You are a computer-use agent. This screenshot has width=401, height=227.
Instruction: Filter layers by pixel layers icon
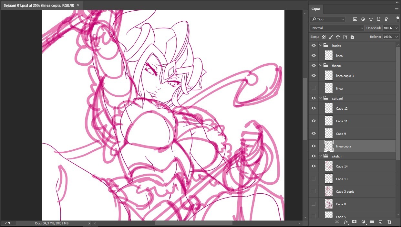click(x=355, y=19)
